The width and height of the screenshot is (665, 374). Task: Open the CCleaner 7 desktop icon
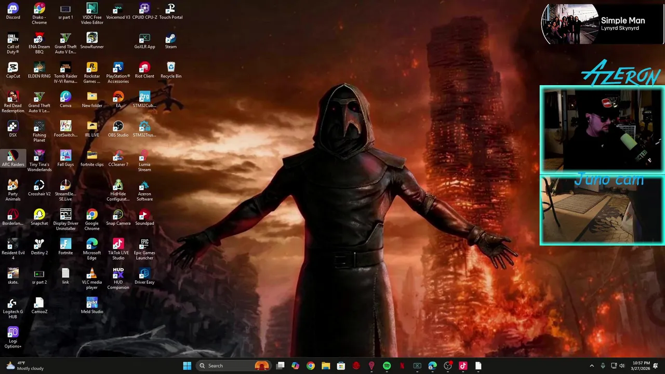(118, 159)
